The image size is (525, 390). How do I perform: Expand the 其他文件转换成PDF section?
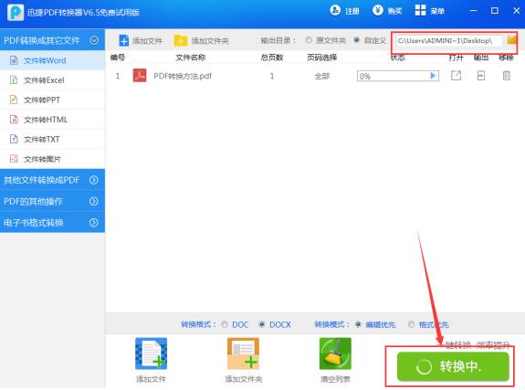tap(94, 180)
